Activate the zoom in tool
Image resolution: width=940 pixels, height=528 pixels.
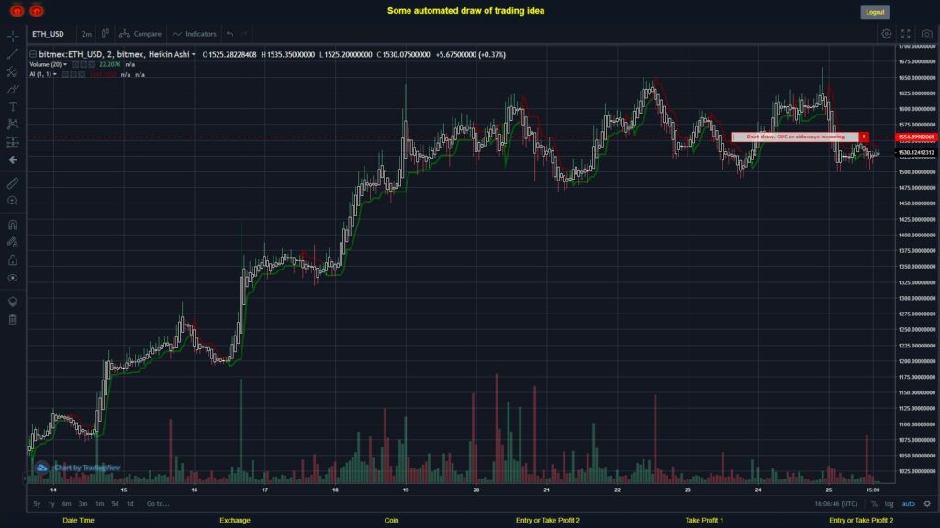tap(13, 201)
